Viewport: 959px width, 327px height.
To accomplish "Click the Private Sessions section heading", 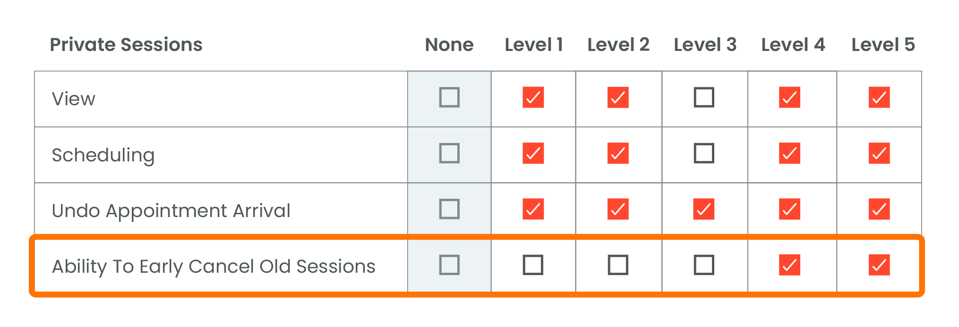I will [x=126, y=45].
